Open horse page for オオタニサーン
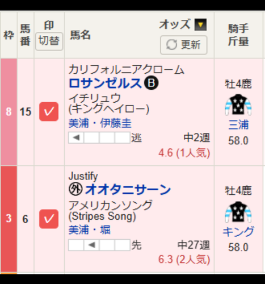 tap(128, 190)
